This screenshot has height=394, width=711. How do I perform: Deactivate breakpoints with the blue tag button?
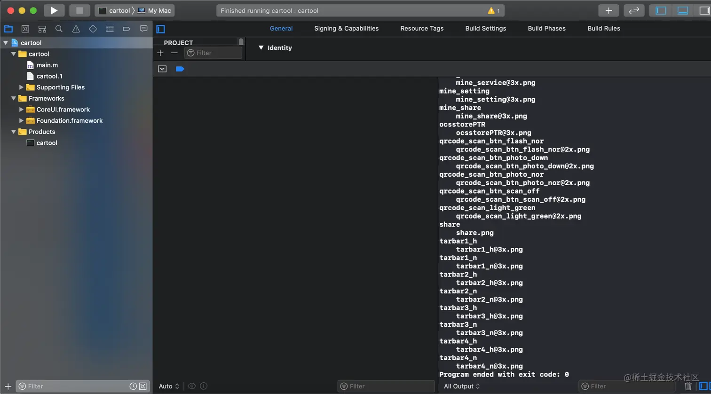(180, 69)
